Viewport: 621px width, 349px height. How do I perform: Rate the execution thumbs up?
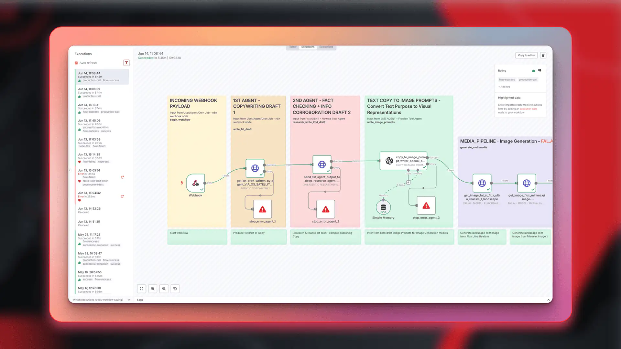point(533,70)
